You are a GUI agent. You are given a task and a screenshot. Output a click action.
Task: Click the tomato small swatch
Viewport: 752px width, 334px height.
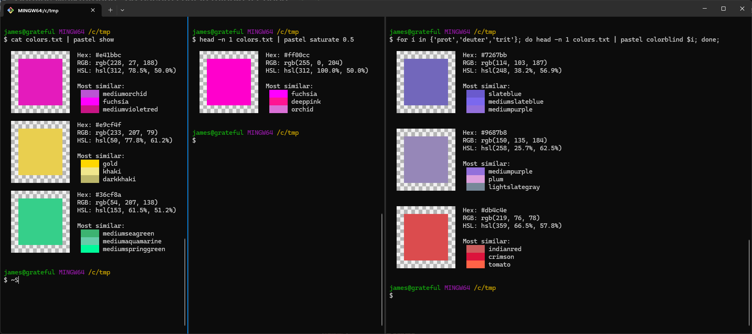[x=475, y=265]
